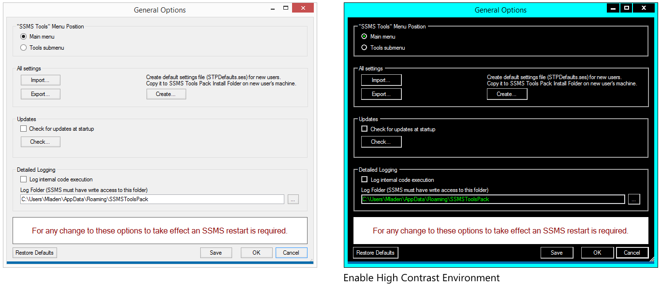Click Create... button in high contrast dialog
The width and height of the screenshot is (661, 287).
[x=507, y=94]
